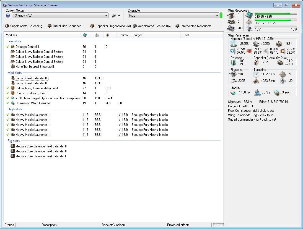Click the CPU column header icon

point(85,35)
